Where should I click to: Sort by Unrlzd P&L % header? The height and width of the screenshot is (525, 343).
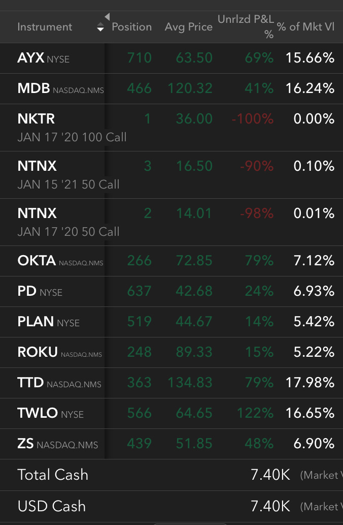click(x=246, y=26)
